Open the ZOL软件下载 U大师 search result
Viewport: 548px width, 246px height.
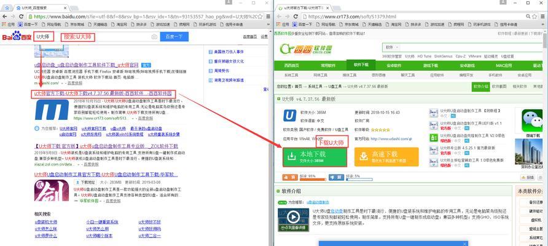pyautogui.click(x=106, y=146)
